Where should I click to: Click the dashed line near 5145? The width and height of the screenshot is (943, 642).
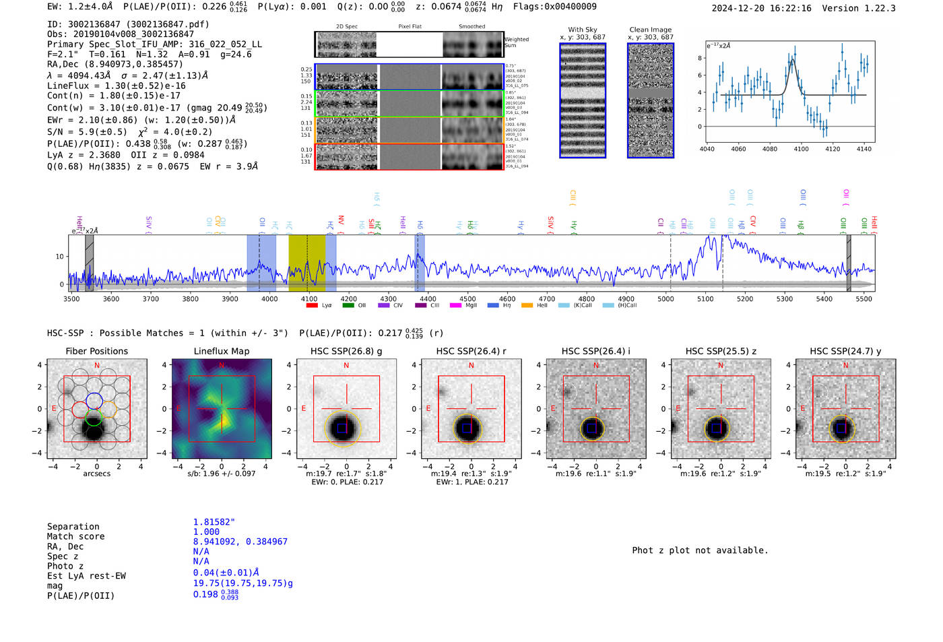[723, 263]
